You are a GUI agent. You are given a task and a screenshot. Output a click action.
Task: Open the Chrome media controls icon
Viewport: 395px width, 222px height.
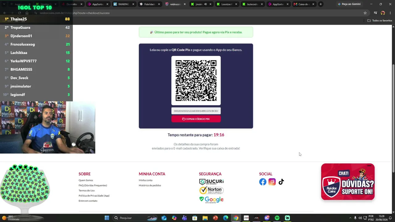[375, 13]
